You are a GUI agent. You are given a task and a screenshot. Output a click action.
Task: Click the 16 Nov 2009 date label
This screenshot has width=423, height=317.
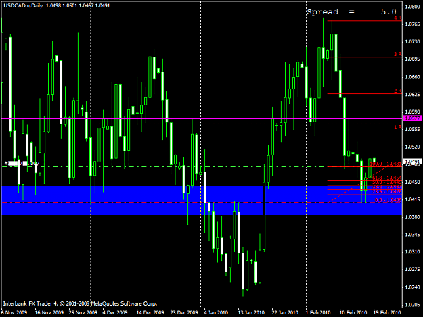[x=49, y=312]
